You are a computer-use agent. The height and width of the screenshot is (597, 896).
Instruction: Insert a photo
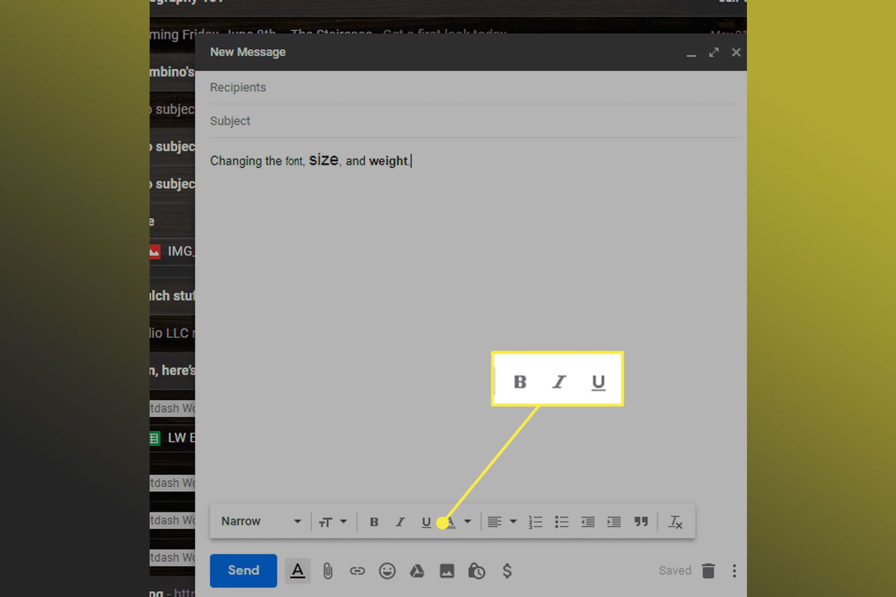tap(447, 571)
